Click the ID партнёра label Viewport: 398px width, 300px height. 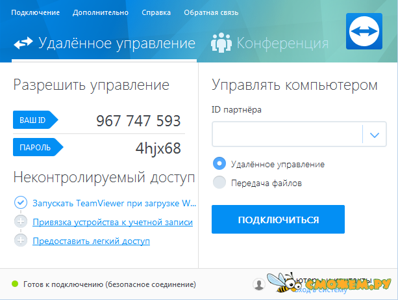point(236,110)
